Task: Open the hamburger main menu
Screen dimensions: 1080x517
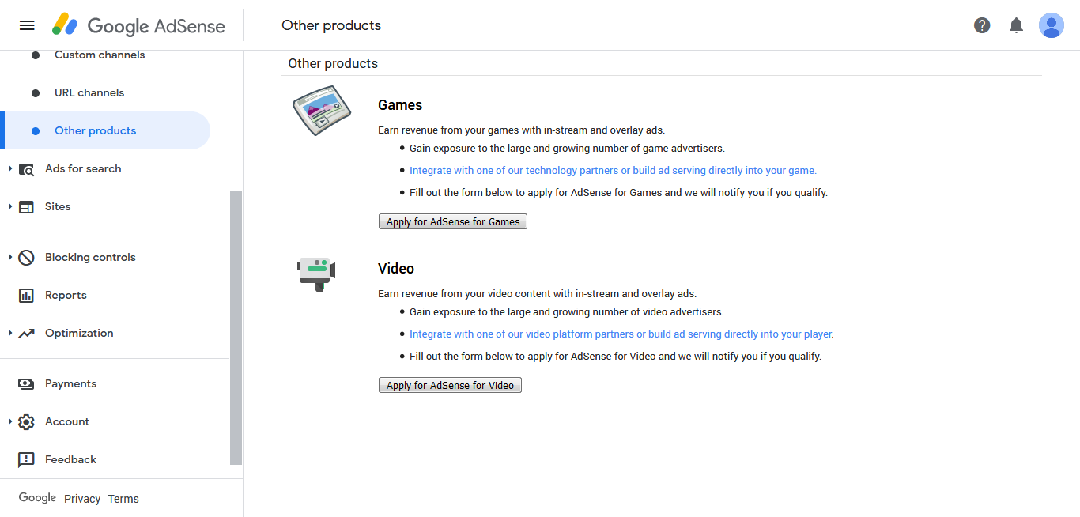Action: click(27, 25)
